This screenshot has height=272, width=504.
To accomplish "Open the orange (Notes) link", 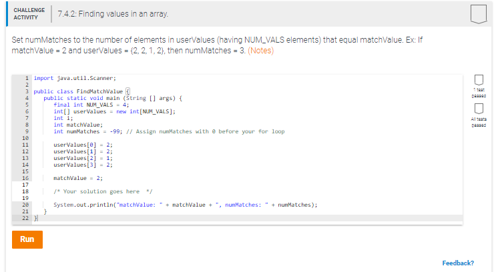I will coord(261,51).
